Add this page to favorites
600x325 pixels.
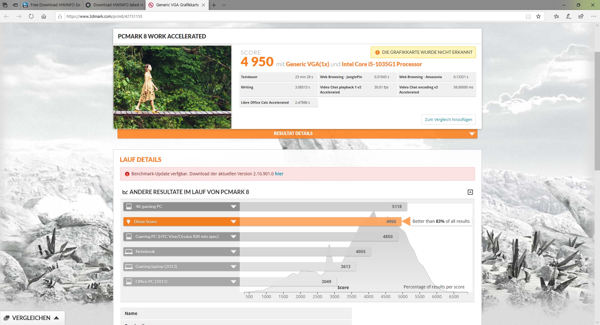(x=538, y=17)
